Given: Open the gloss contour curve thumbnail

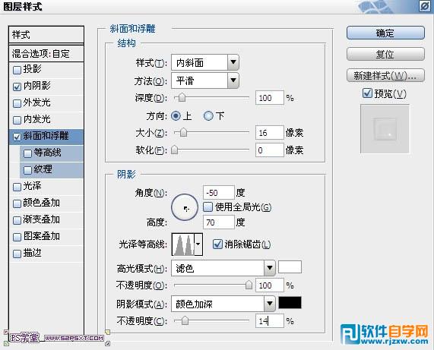Looking at the screenshot, I should click(x=183, y=244).
